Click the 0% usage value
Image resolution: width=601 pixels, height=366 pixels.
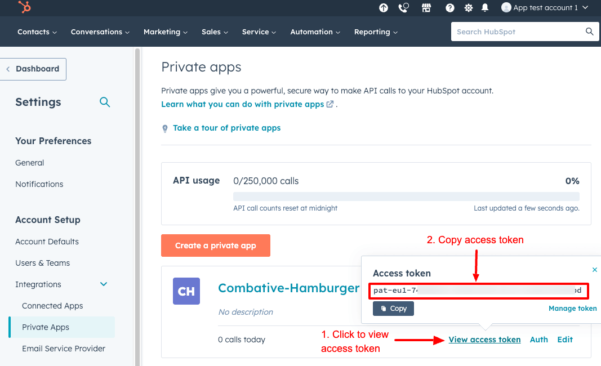coord(572,181)
